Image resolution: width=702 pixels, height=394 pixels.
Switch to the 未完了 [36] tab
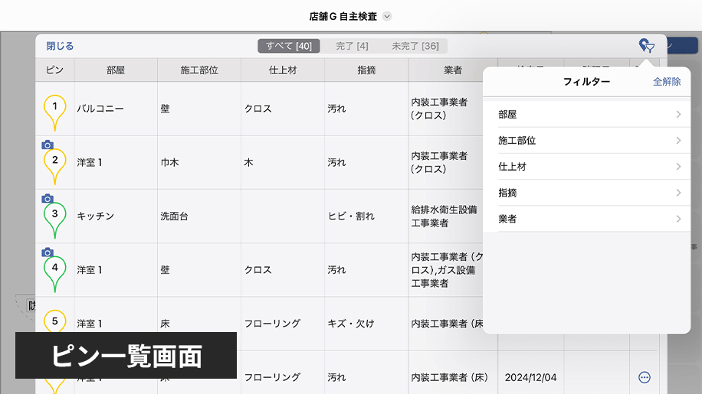(415, 46)
